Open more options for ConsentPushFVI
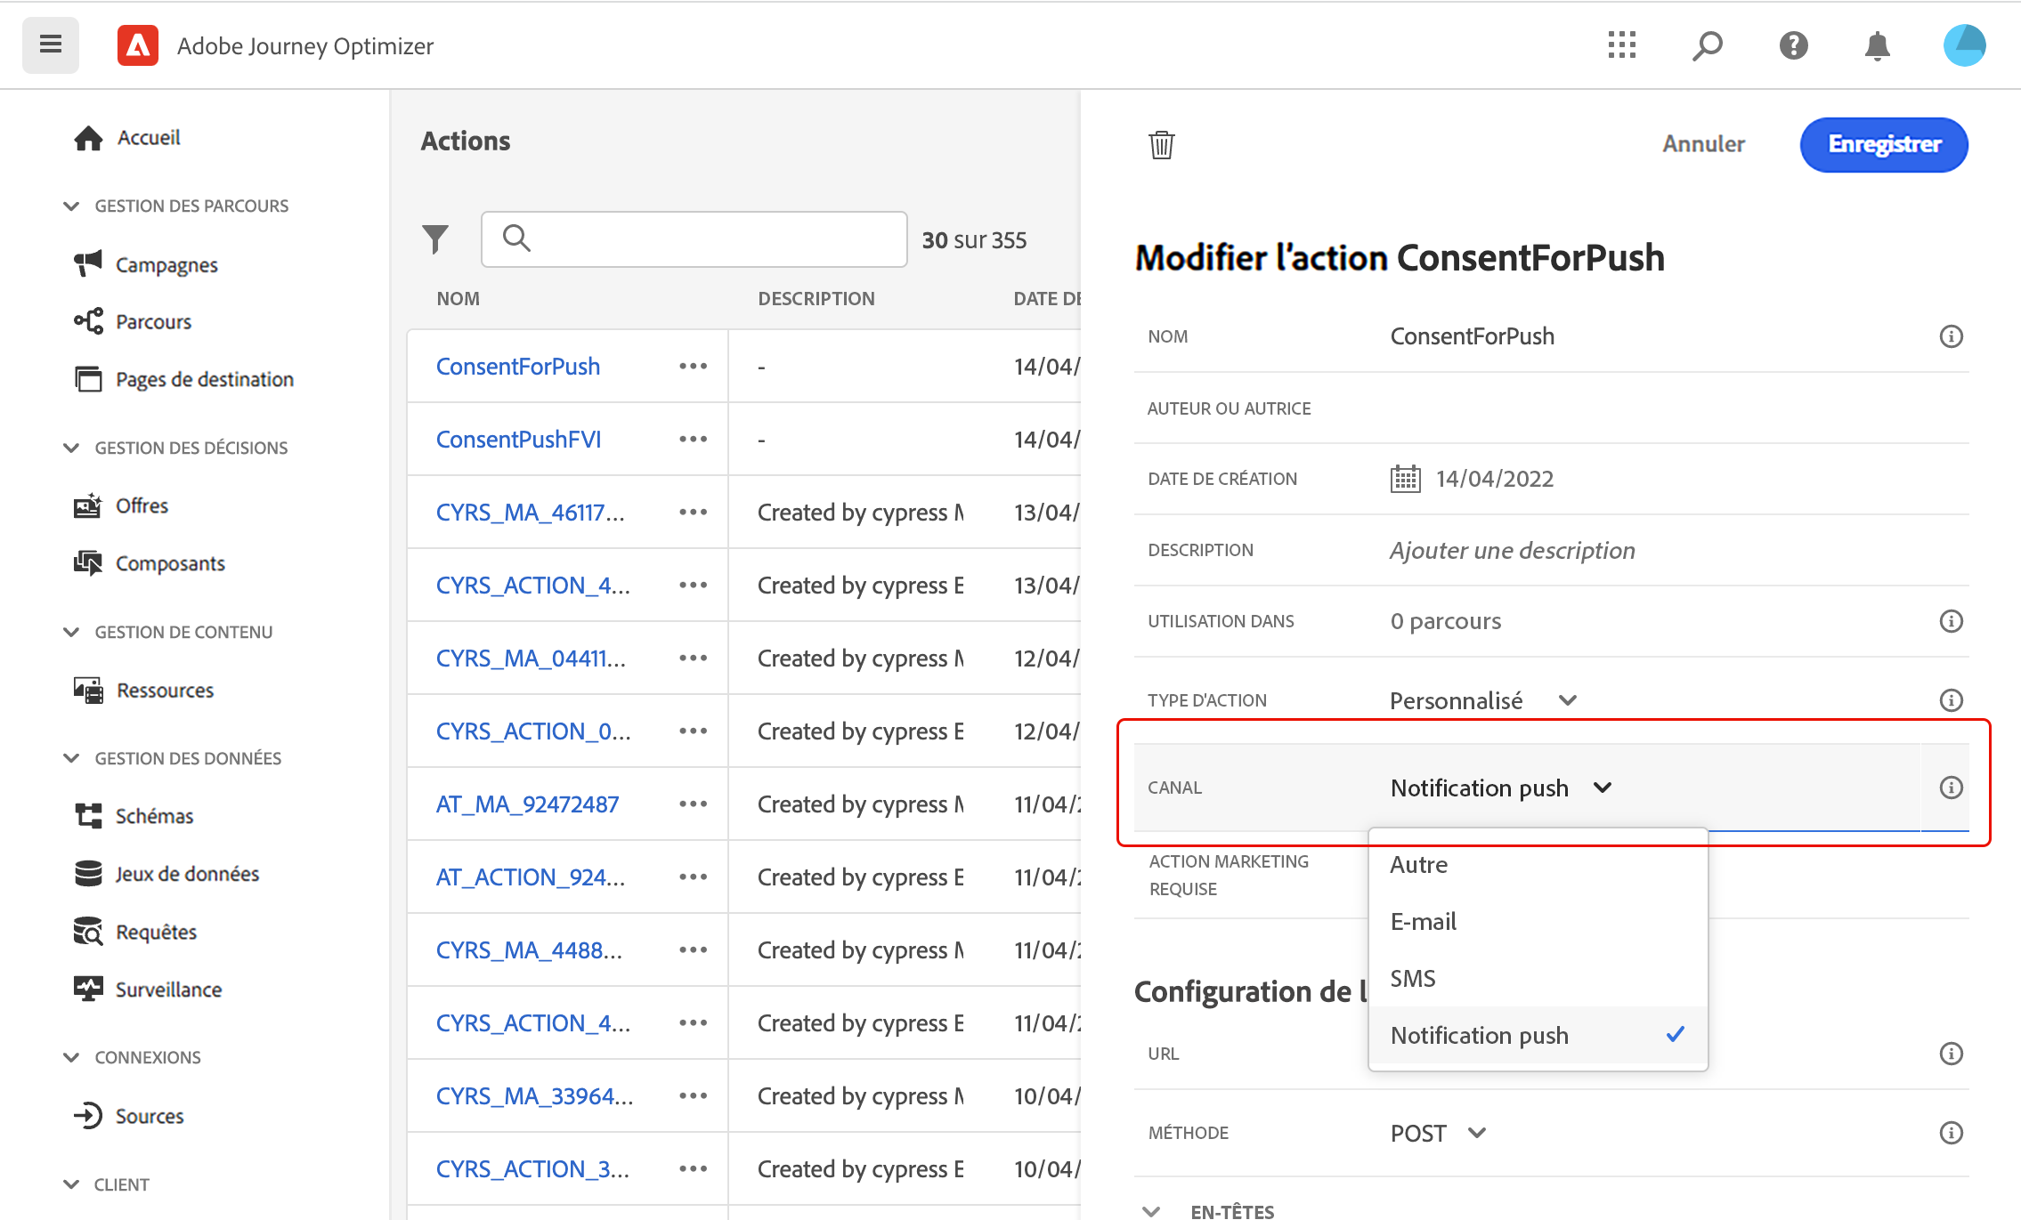Viewport: 2021px width, 1220px height. pos(693,440)
